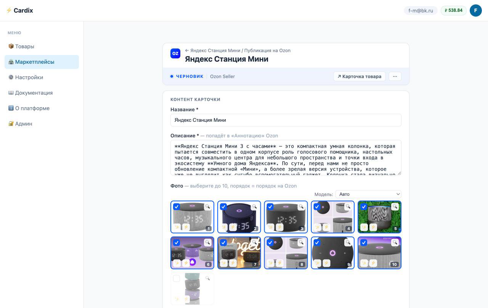Uncheck the checkbox on photo 10

tap(364, 243)
